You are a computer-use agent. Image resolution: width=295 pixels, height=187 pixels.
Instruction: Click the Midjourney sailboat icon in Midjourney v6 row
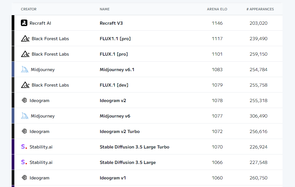click(25, 116)
